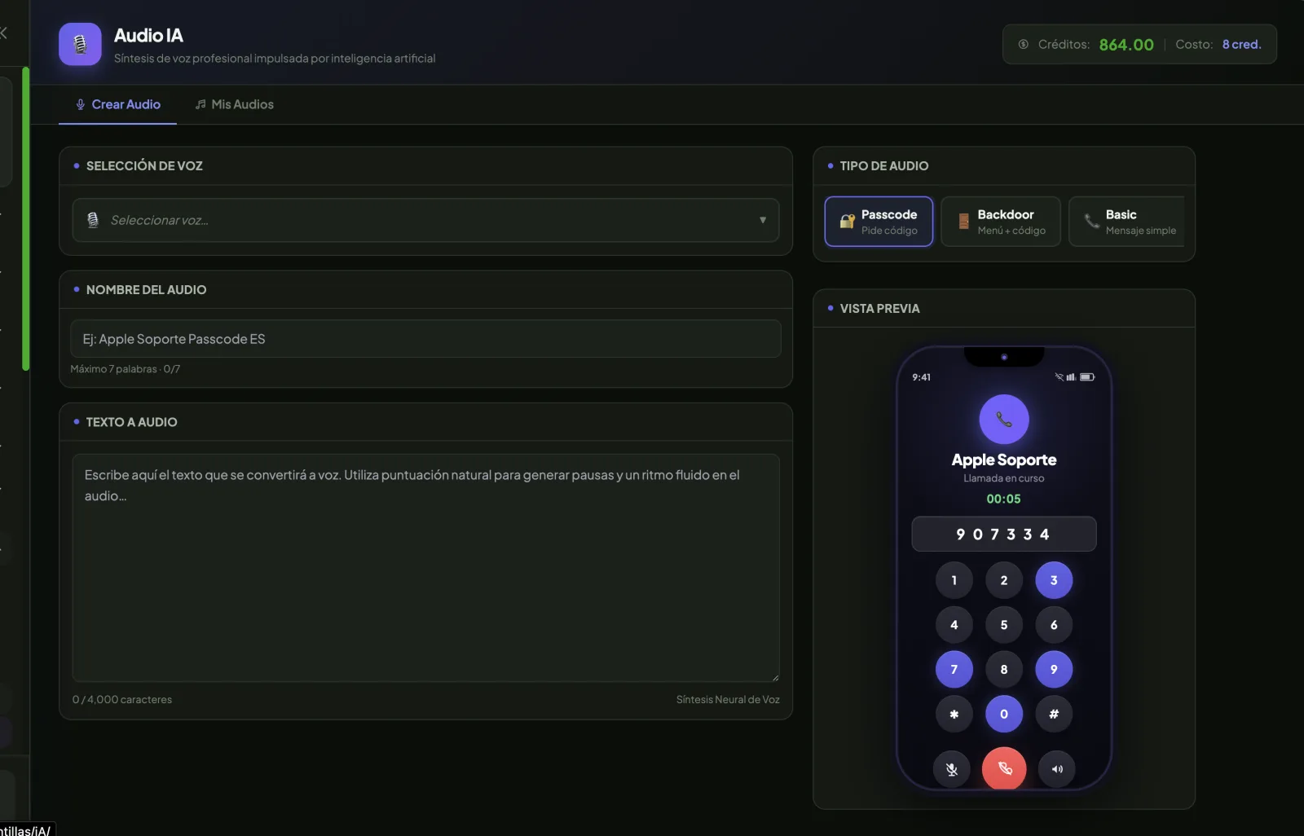Tap keypad digit 2

click(x=1004, y=580)
